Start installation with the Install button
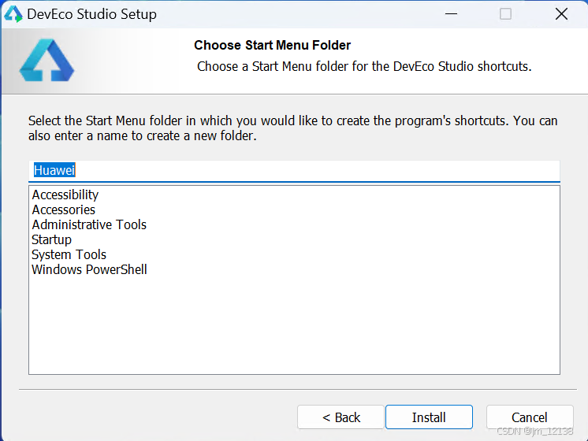Viewport: 588px width, 441px height. 429,417
